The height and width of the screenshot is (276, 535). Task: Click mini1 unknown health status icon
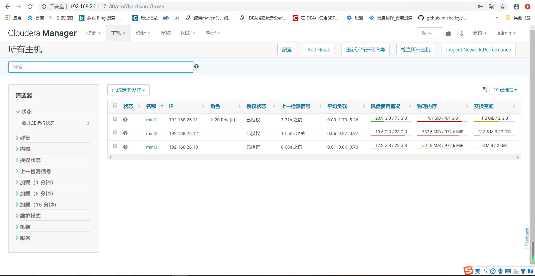pos(125,119)
